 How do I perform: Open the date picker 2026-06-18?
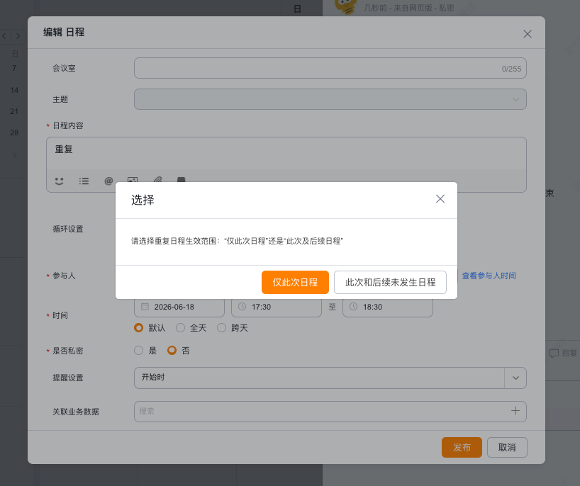(x=179, y=307)
